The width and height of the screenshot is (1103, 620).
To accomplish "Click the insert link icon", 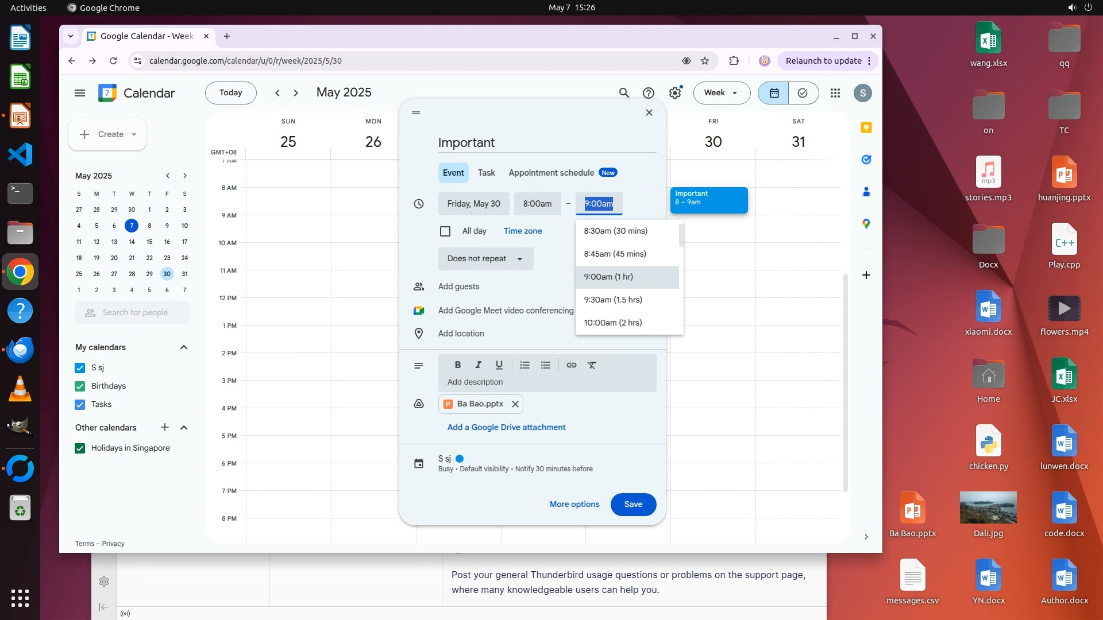I will [571, 365].
